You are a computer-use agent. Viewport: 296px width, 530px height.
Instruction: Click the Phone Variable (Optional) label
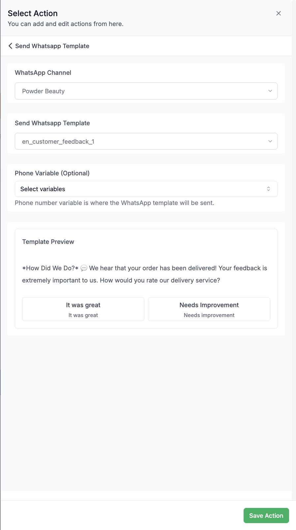[x=52, y=173]
